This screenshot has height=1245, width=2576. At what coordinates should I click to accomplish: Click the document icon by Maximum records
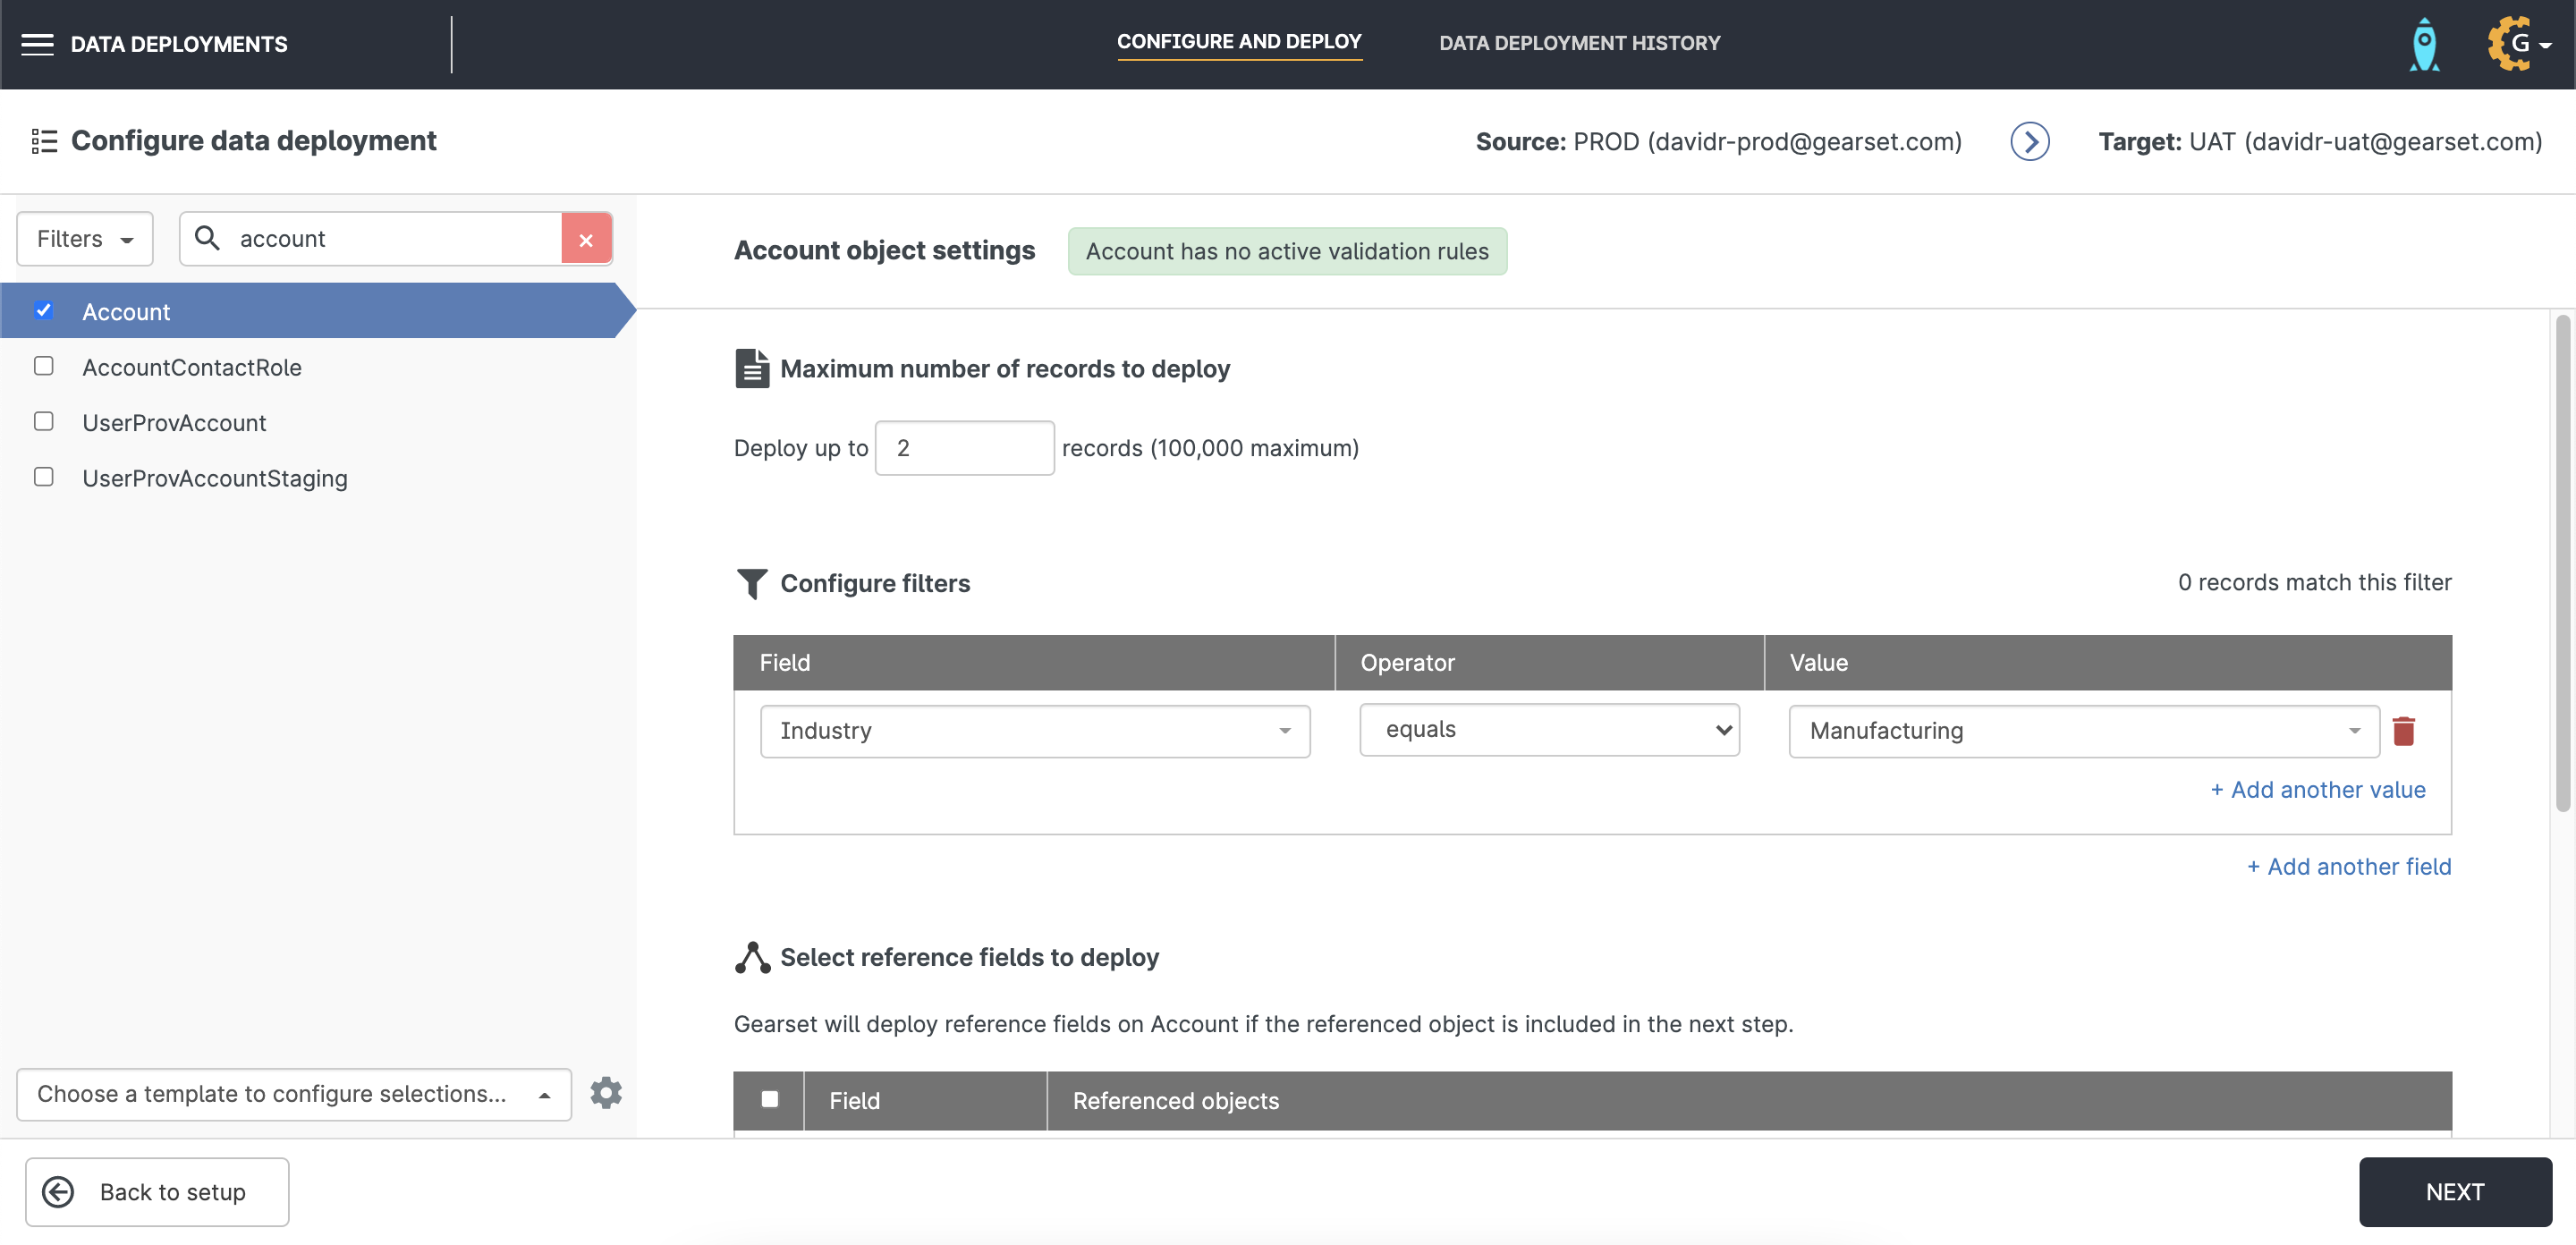tap(752, 368)
